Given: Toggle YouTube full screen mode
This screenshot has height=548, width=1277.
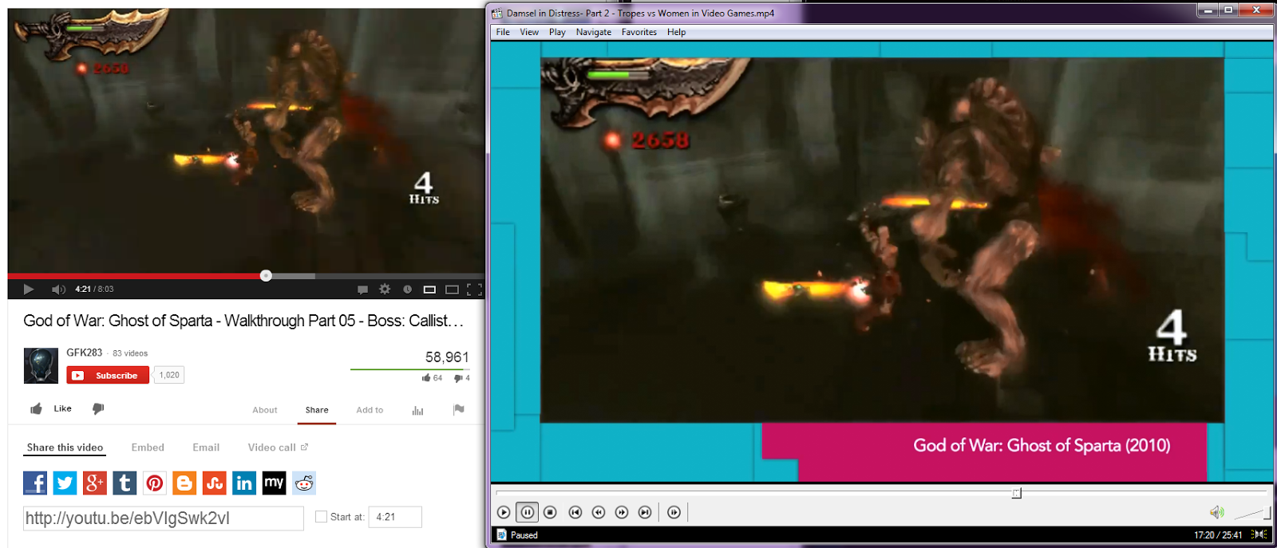Looking at the screenshot, I should point(474,289).
